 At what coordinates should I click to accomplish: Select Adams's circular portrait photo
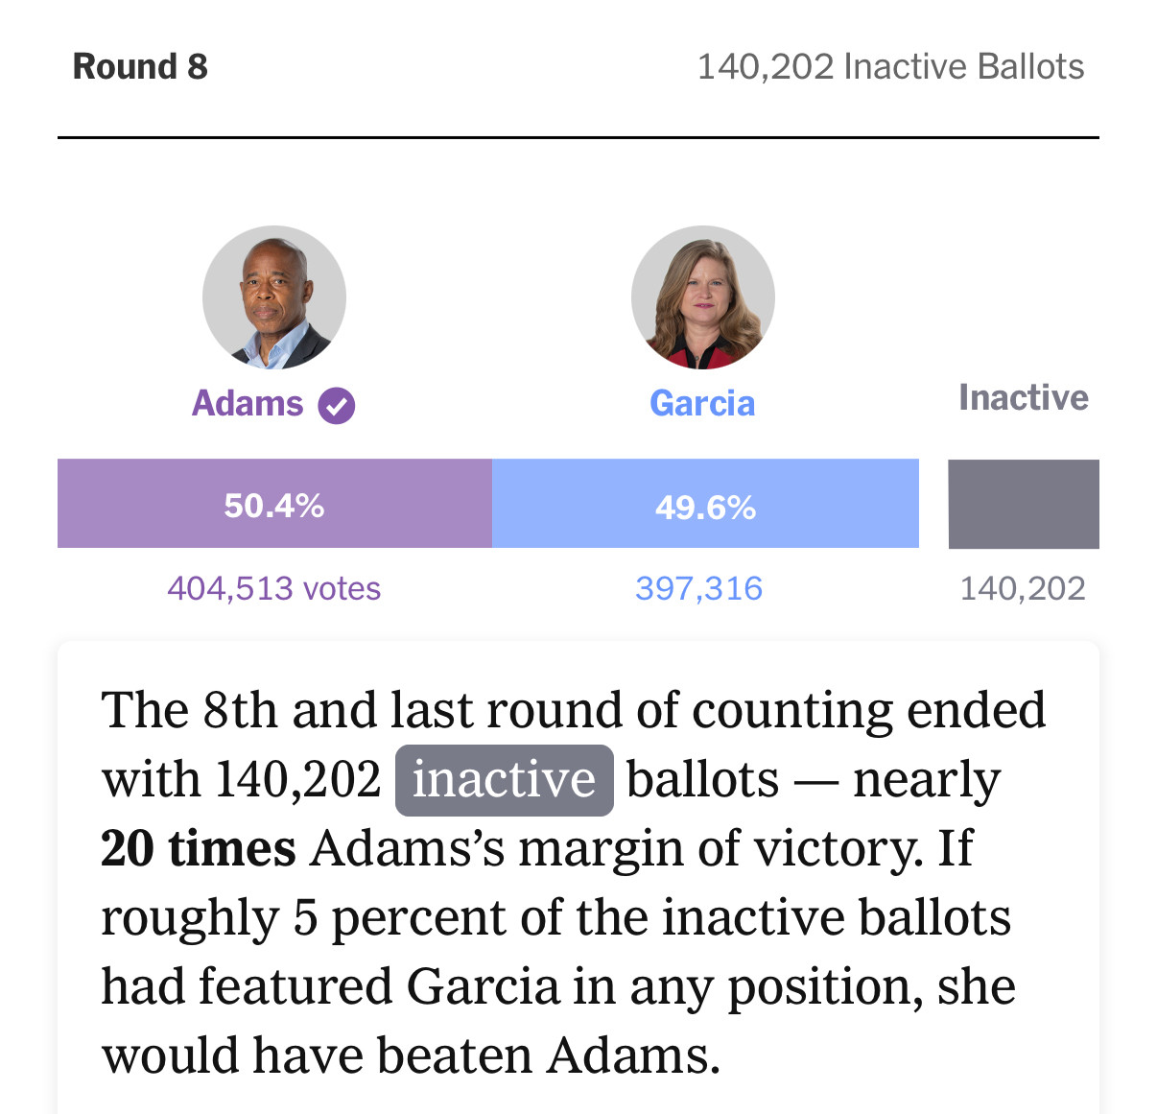pyautogui.click(x=274, y=297)
